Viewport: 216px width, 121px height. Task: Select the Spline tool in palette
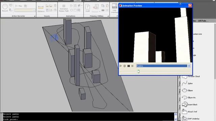187,83
